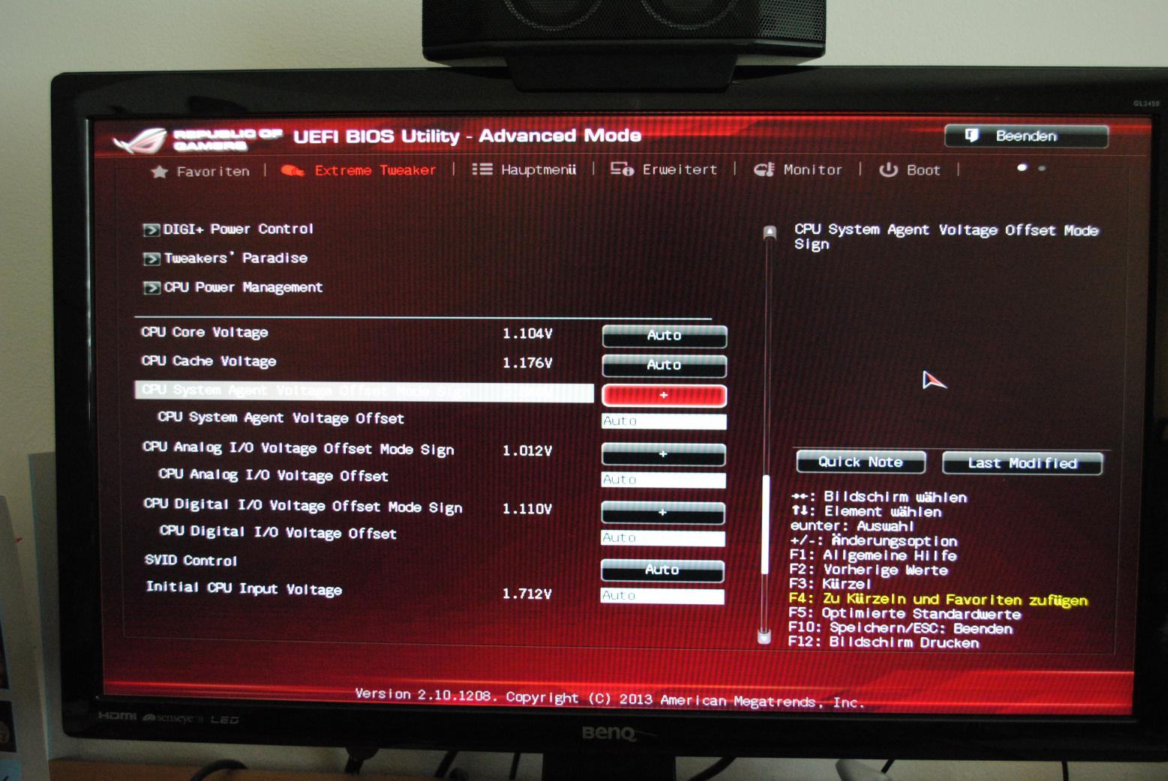This screenshot has height=781, width=1168.
Task: Click the Boot power icon
Action: pos(888,170)
